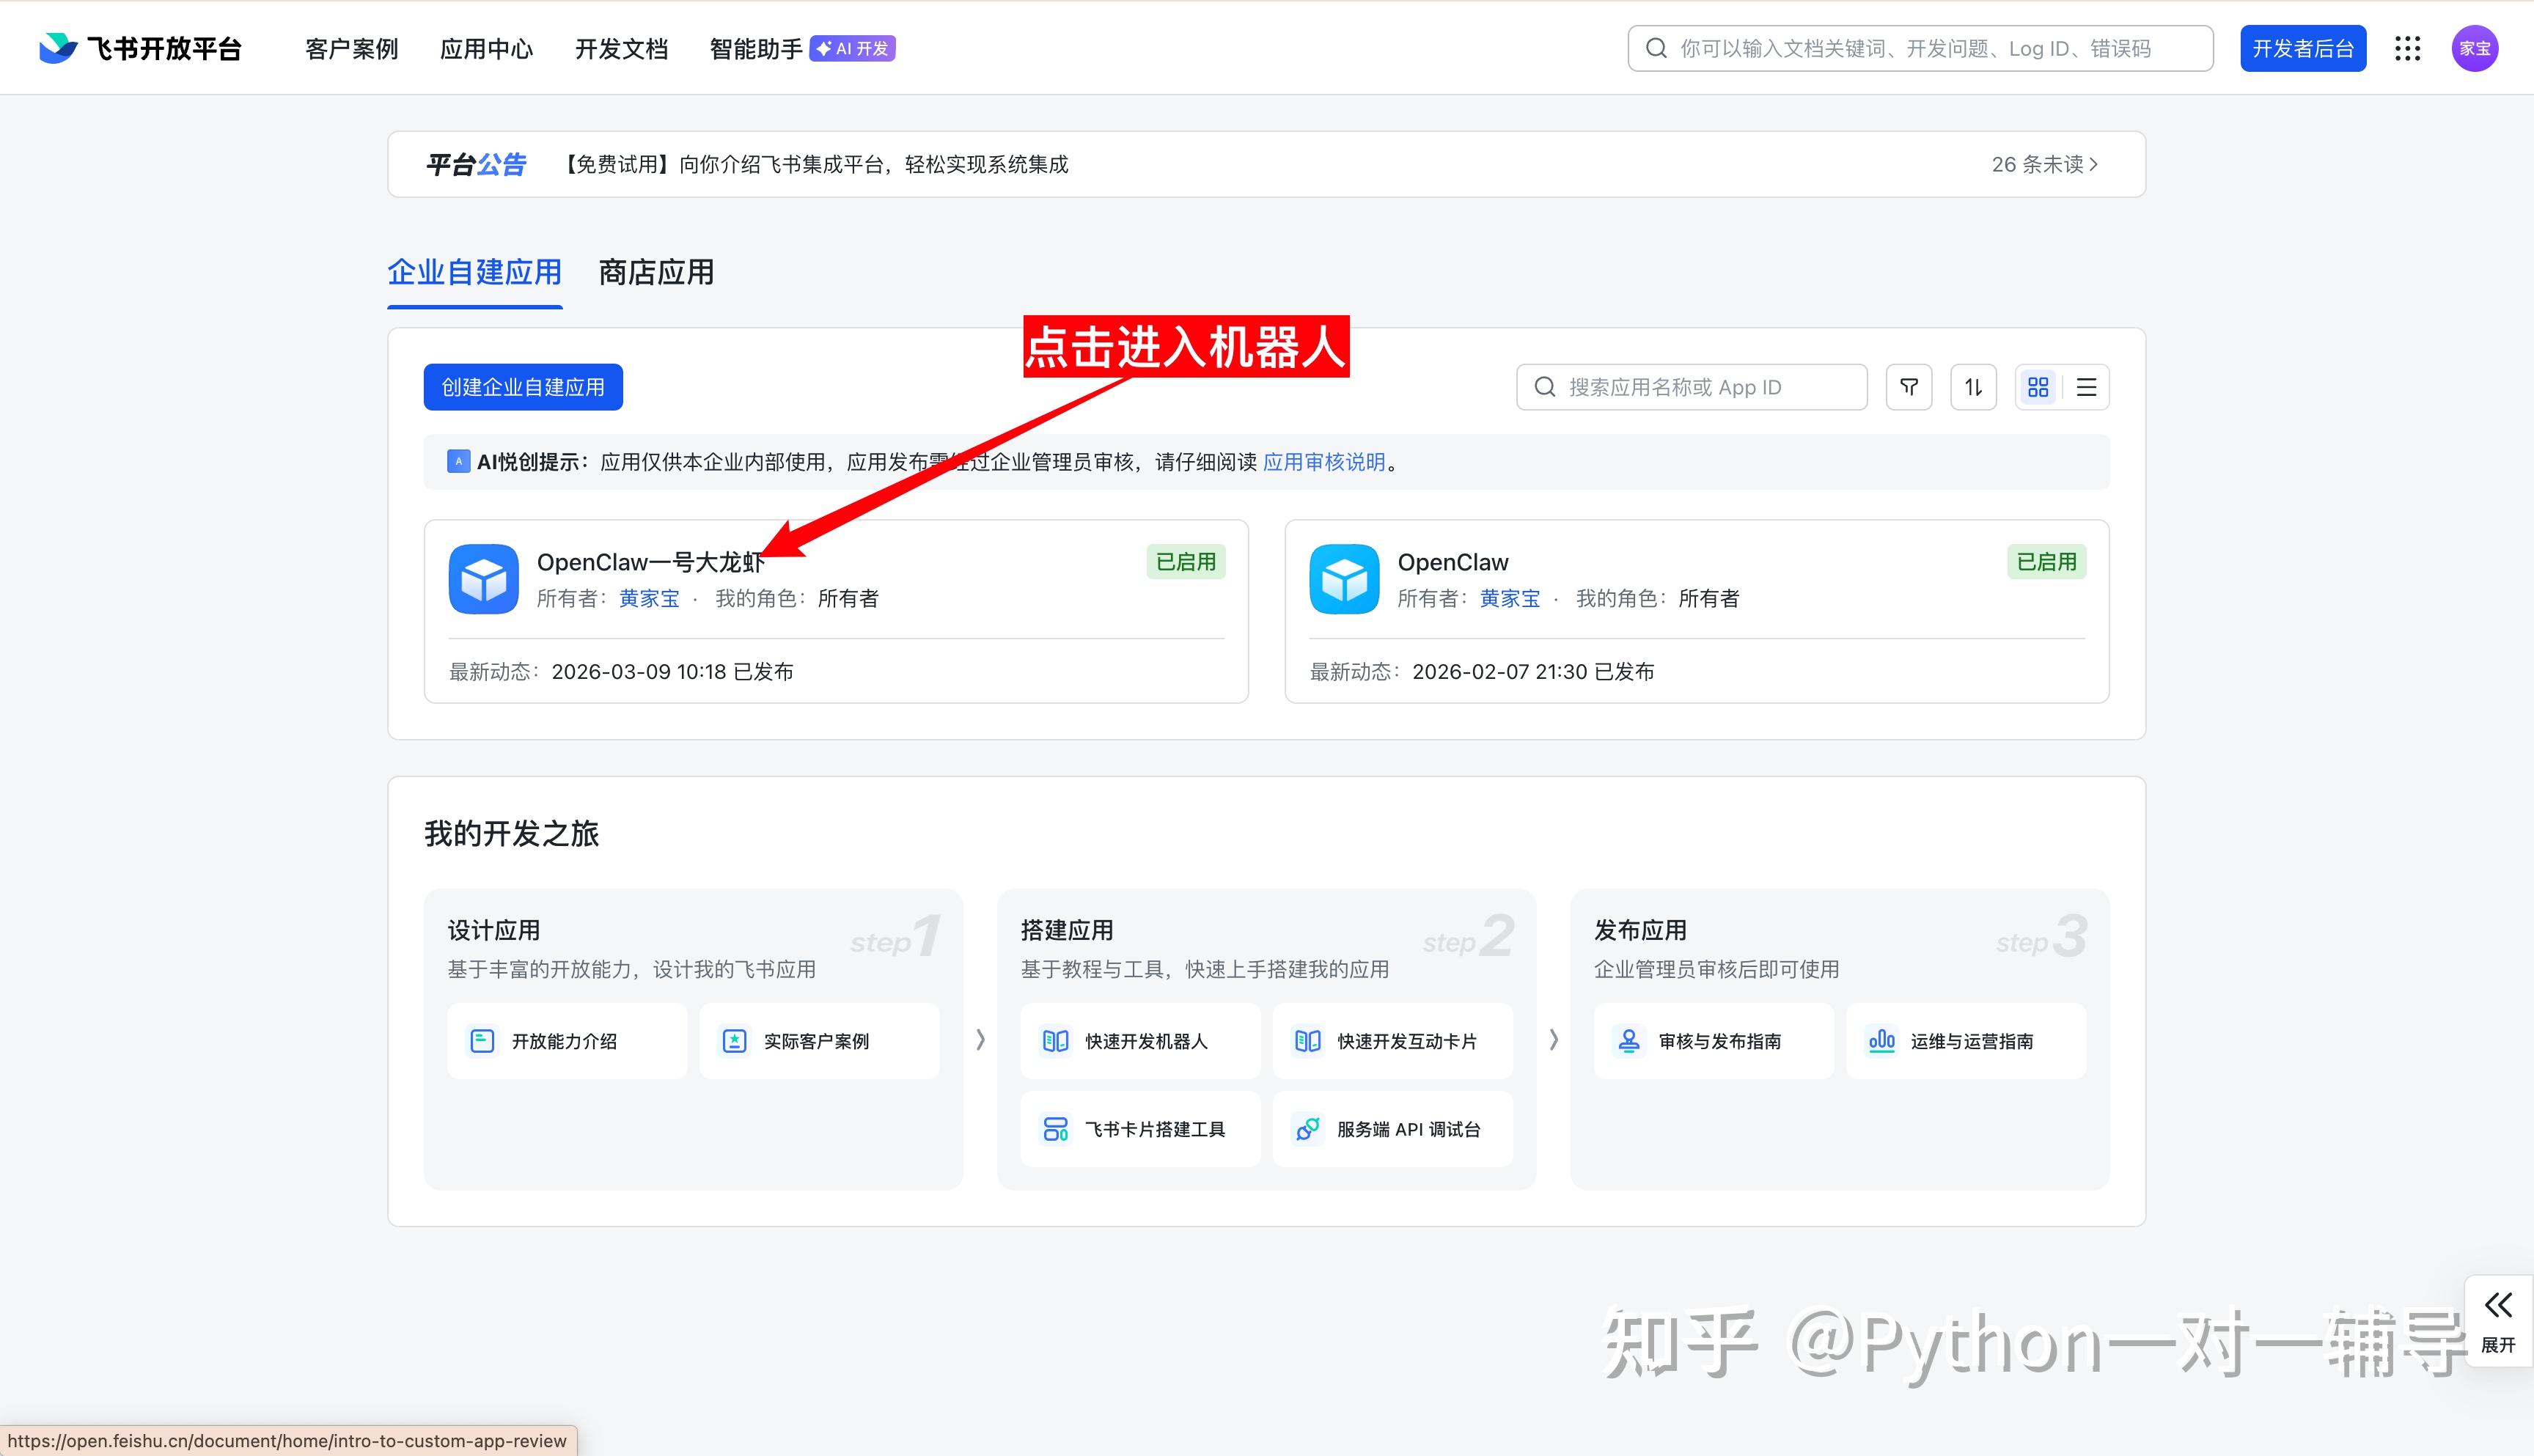Click chevron between step 1 and 2
Viewport: 2534px width, 1456px height.
click(980, 1040)
